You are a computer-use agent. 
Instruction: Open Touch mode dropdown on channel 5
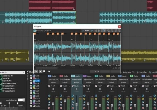tap(105, 86)
